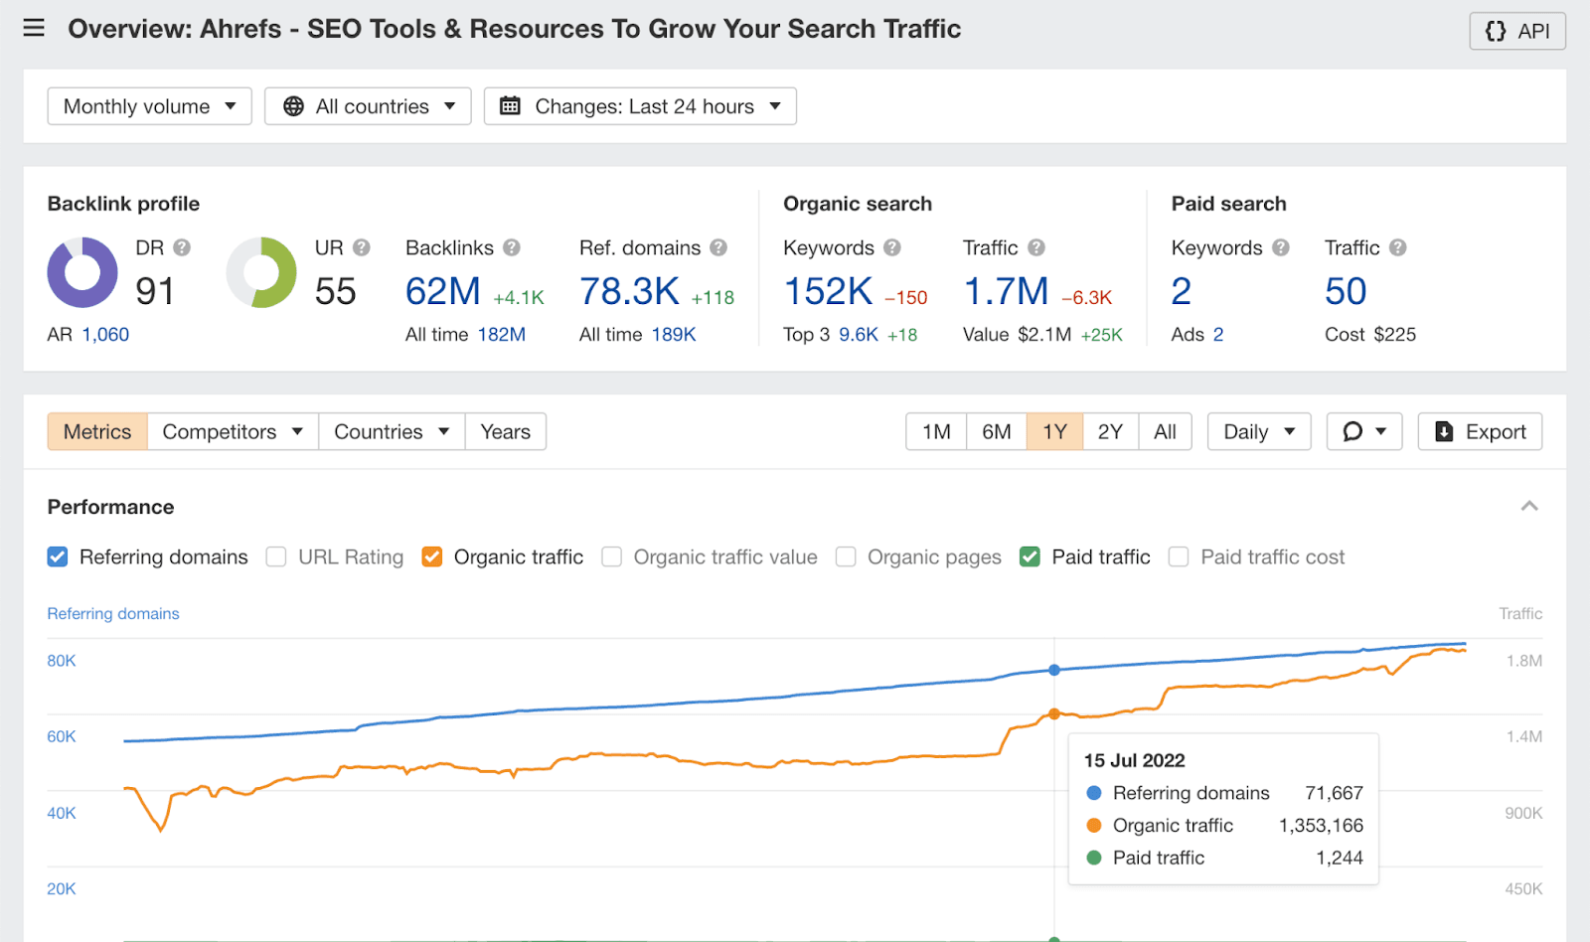Open the 62M backlinks count link
This screenshot has width=1590, height=942.
pyautogui.click(x=442, y=291)
